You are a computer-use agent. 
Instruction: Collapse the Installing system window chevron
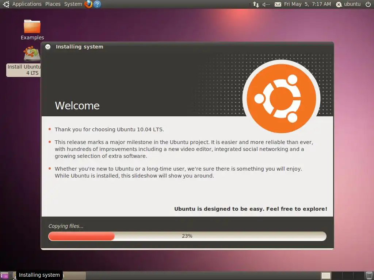point(48,47)
